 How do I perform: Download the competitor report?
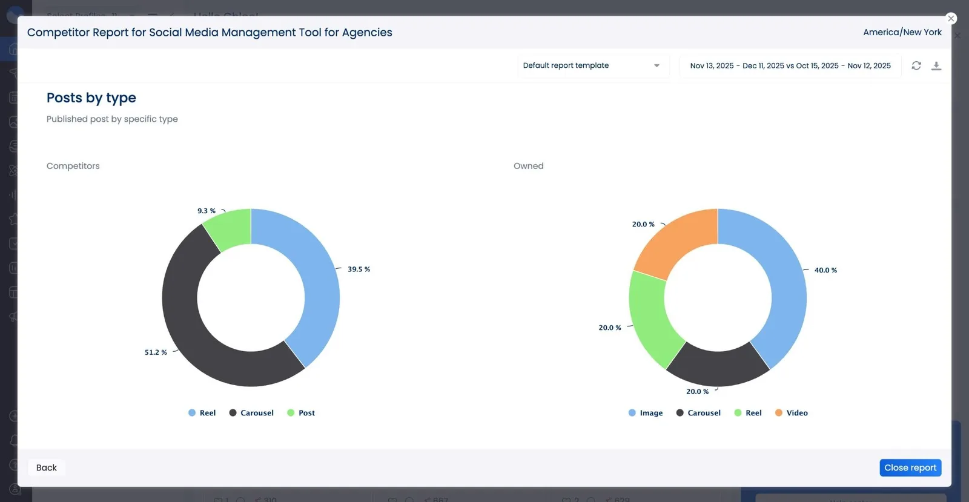pyautogui.click(x=936, y=66)
